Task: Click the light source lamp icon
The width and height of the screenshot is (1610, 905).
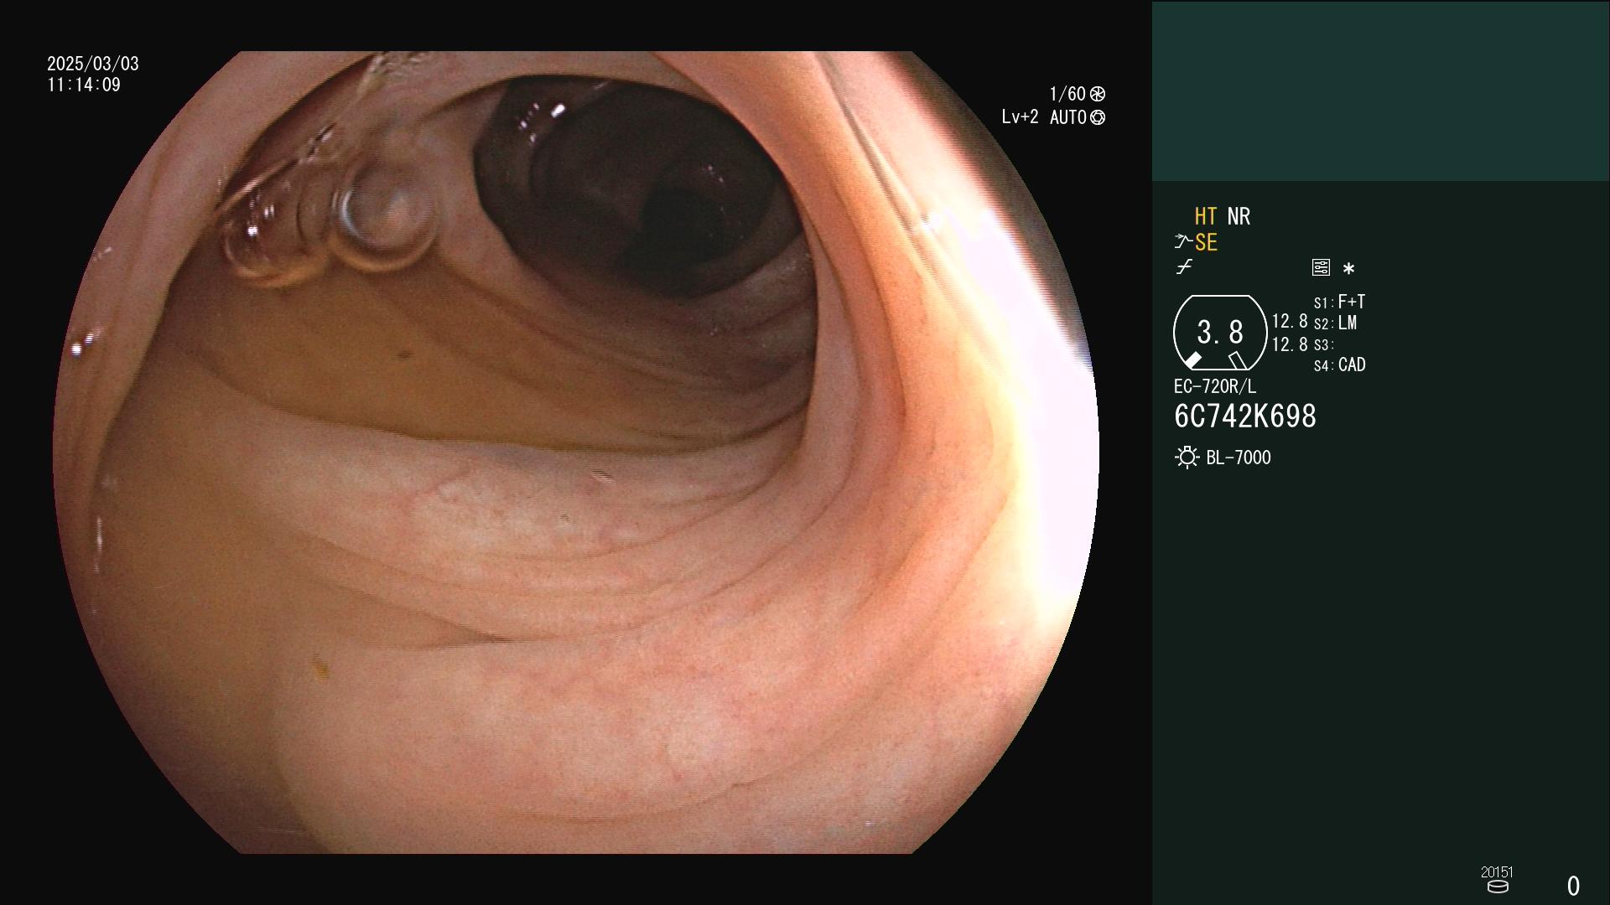Action: tap(1187, 458)
